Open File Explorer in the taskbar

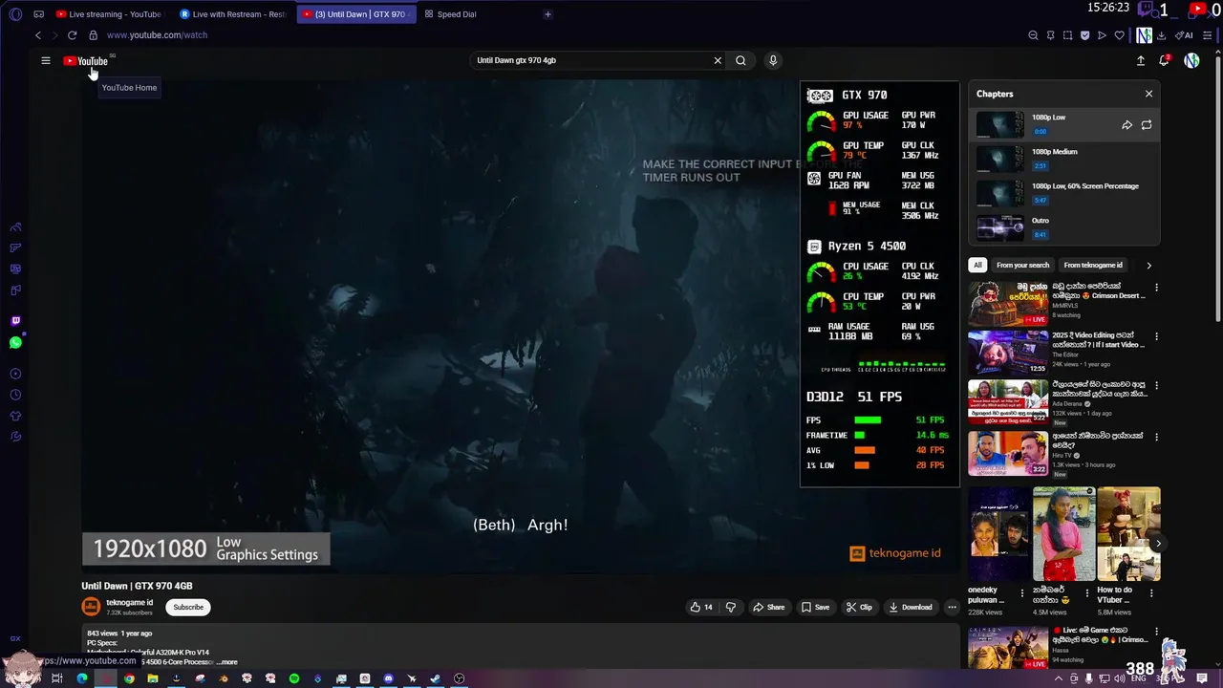click(153, 678)
